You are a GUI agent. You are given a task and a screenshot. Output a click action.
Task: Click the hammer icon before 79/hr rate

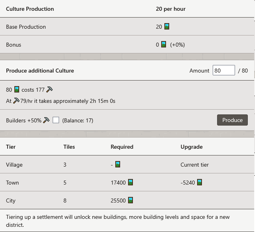coord(16,101)
